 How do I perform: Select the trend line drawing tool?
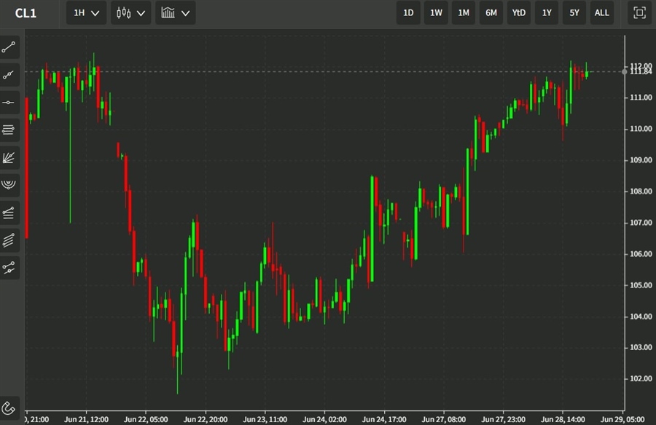[x=9, y=47]
